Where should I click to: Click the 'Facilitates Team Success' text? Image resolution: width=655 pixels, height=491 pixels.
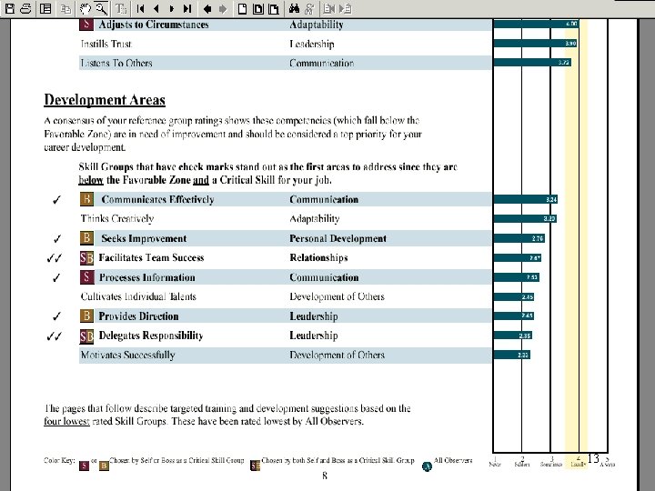point(151,257)
